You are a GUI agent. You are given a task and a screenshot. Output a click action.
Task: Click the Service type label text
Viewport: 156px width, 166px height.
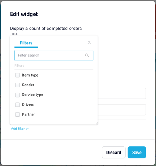pyautogui.click(x=32, y=95)
